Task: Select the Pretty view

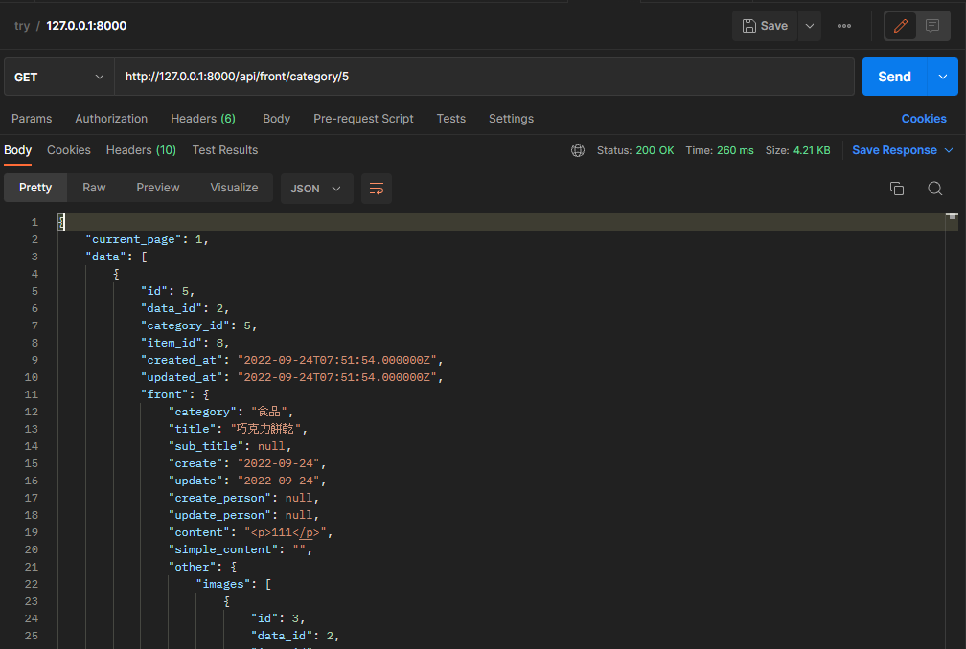Action: [35, 188]
